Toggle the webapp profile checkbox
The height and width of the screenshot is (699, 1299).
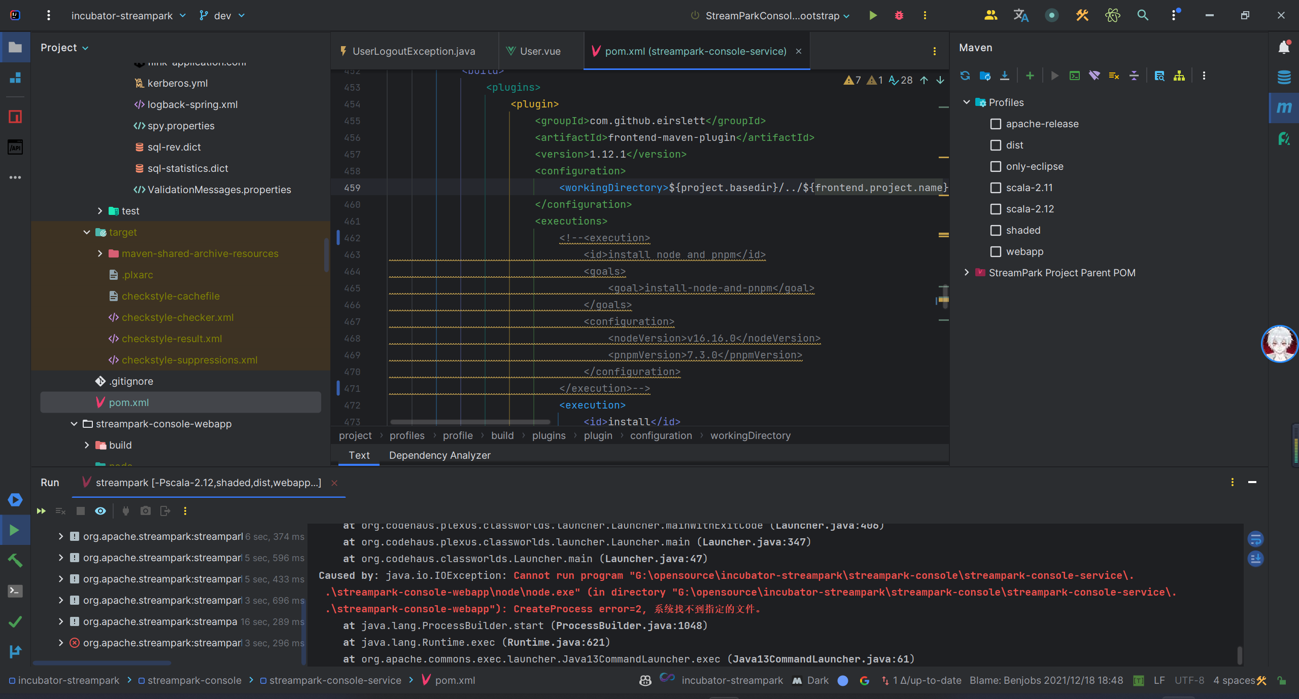click(996, 251)
